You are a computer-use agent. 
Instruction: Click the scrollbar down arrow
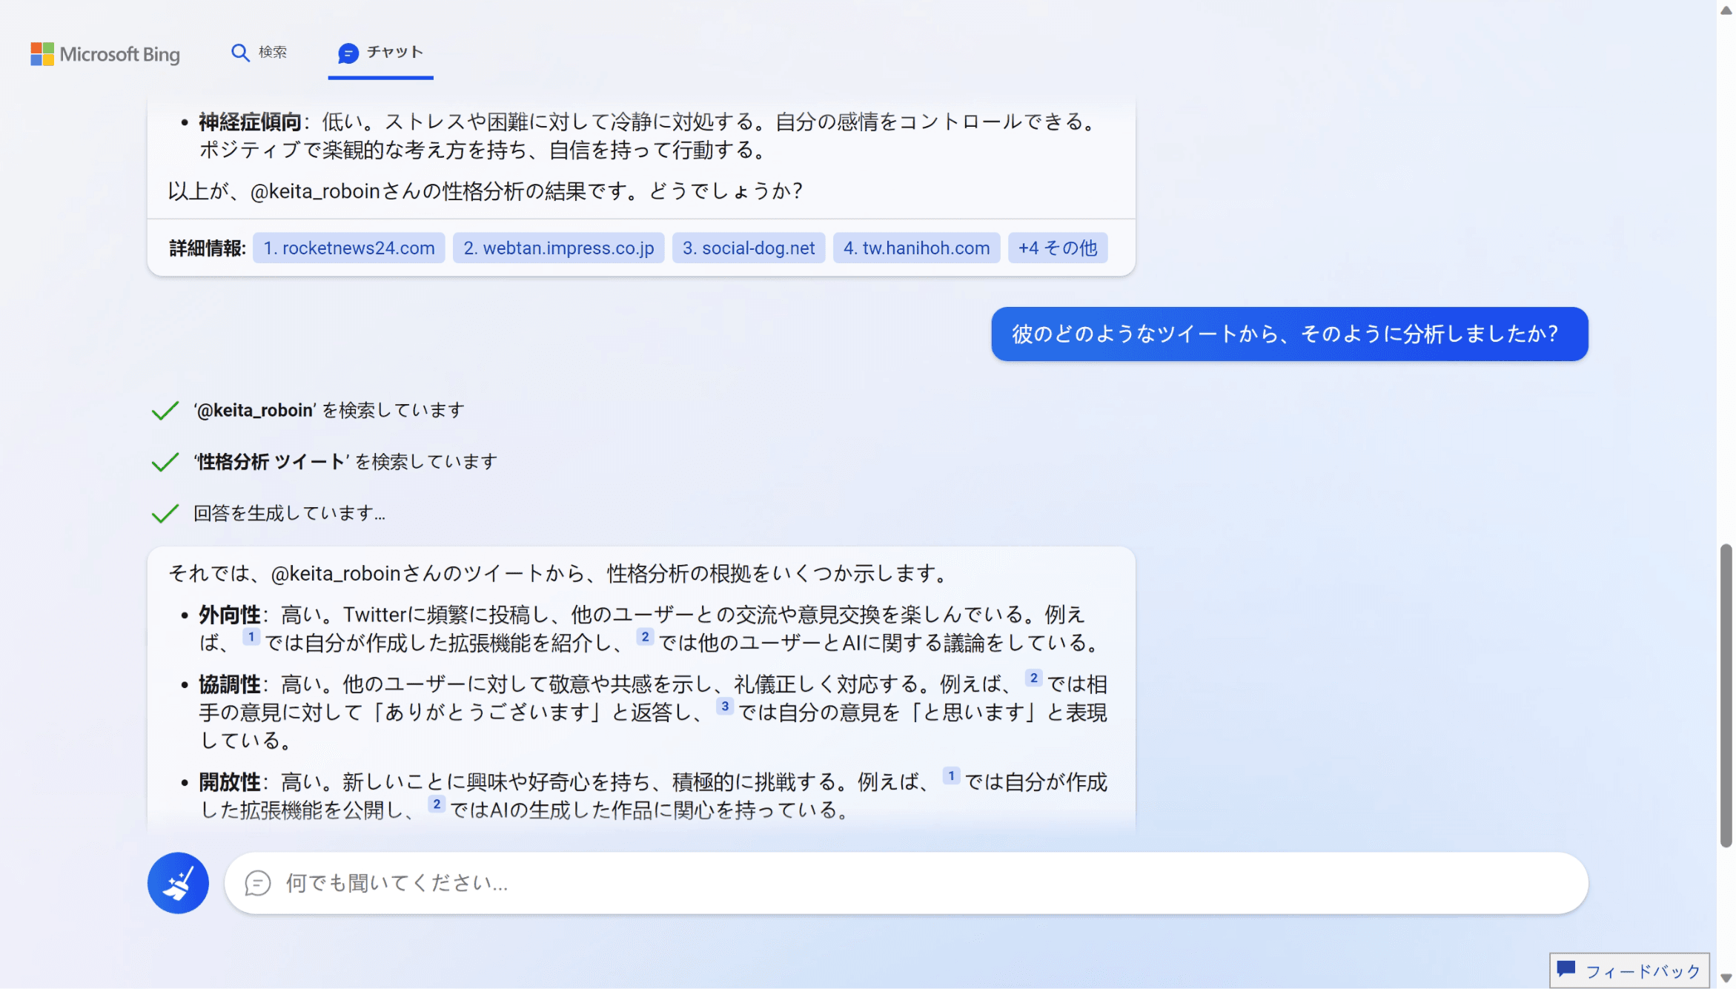(x=1726, y=979)
